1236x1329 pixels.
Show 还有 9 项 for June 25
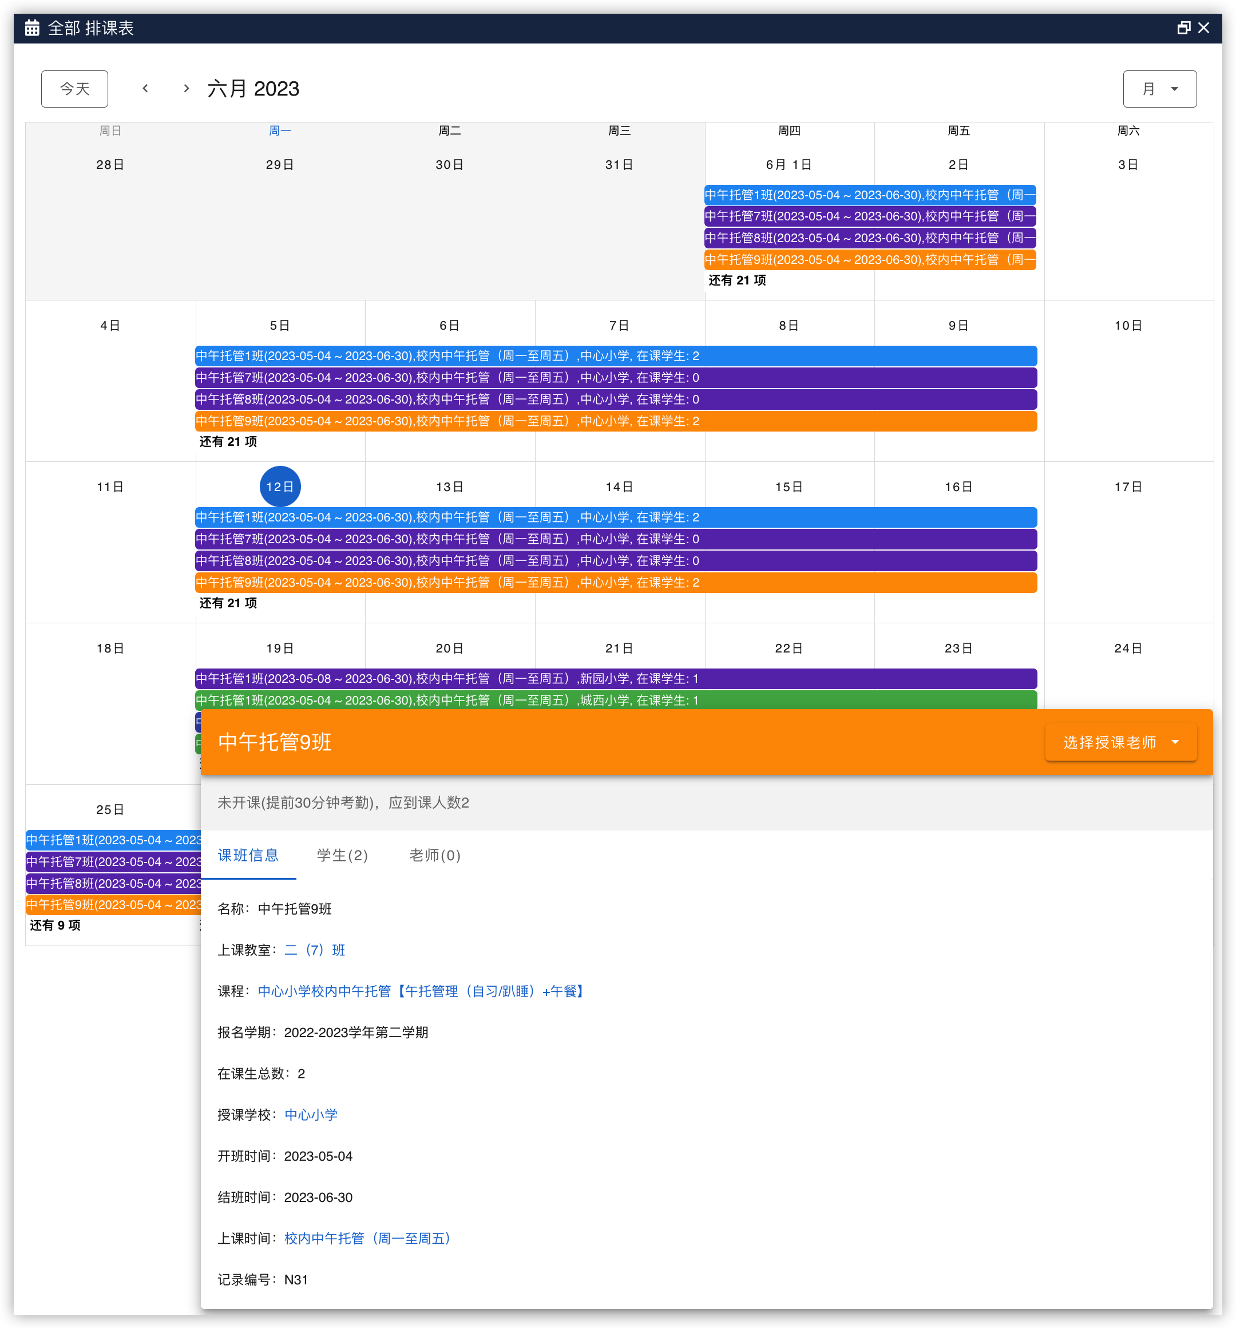55,925
